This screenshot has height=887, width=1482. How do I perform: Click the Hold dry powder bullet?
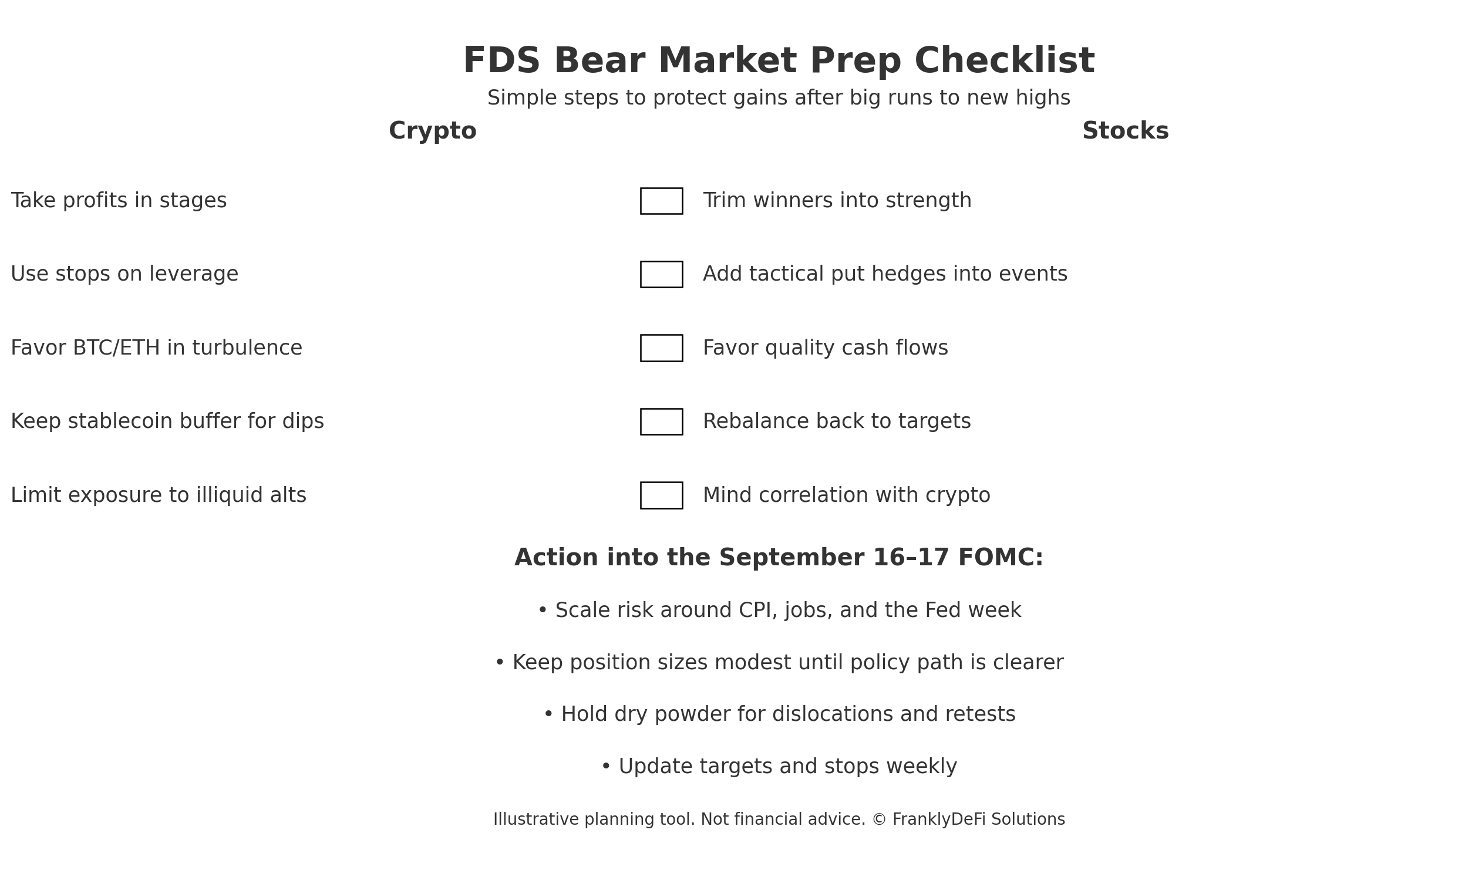(x=779, y=714)
